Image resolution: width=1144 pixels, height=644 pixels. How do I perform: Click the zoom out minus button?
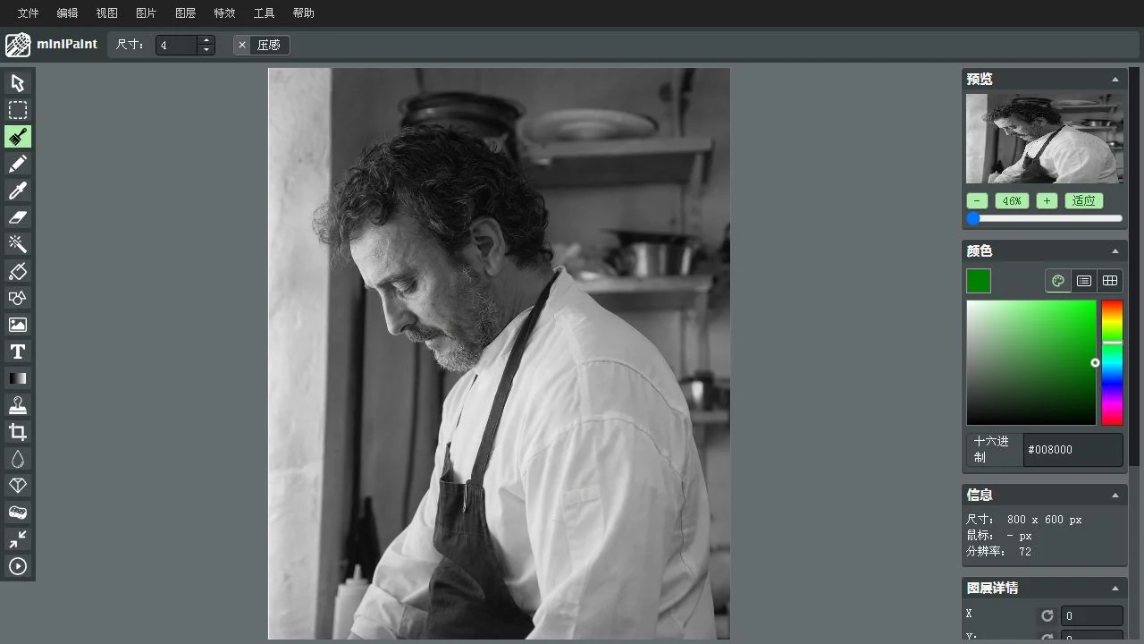pyautogui.click(x=977, y=201)
